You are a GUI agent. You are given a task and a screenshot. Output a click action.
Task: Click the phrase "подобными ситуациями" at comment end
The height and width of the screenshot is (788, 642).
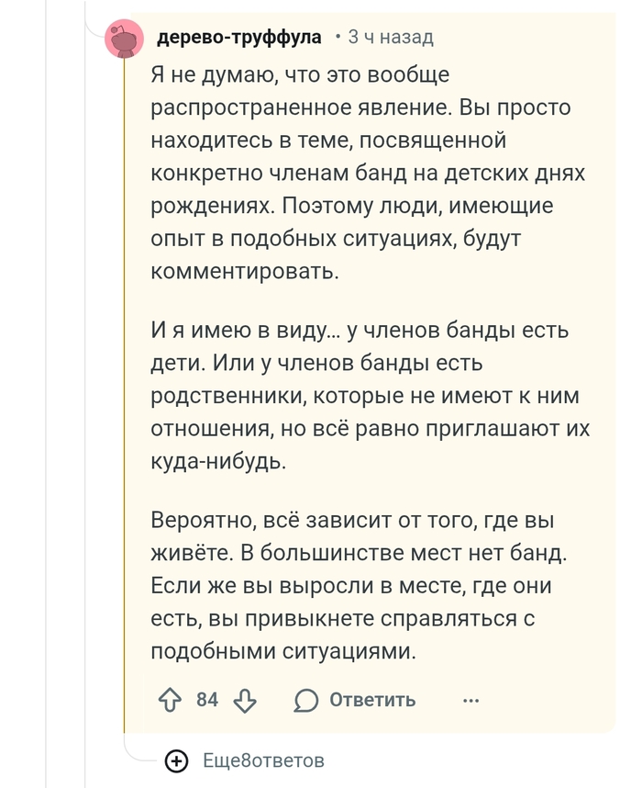283,652
